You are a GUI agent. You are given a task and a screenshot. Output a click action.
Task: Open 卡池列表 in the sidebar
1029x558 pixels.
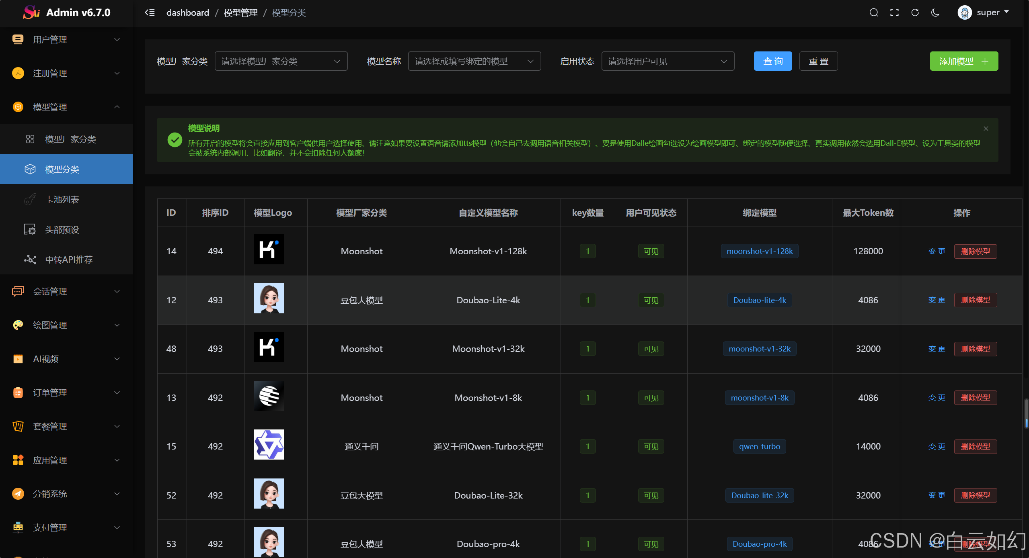coord(62,200)
